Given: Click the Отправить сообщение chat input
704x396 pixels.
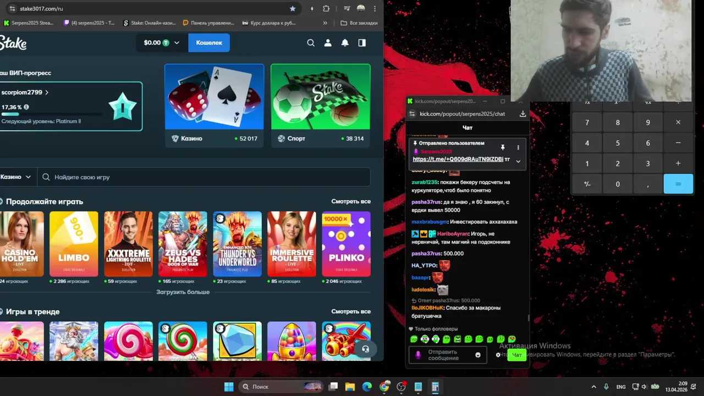Looking at the screenshot, I should [447, 355].
